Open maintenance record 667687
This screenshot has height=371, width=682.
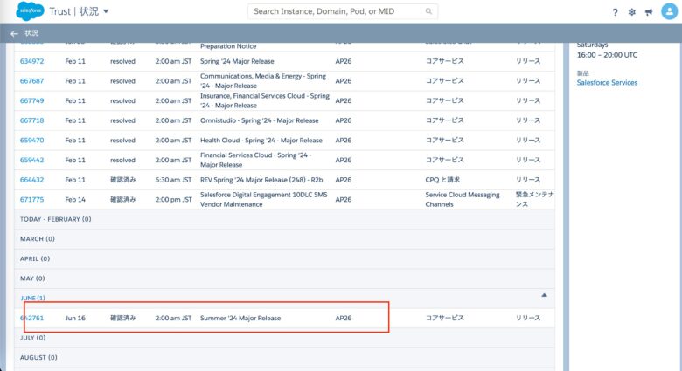click(31, 81)
